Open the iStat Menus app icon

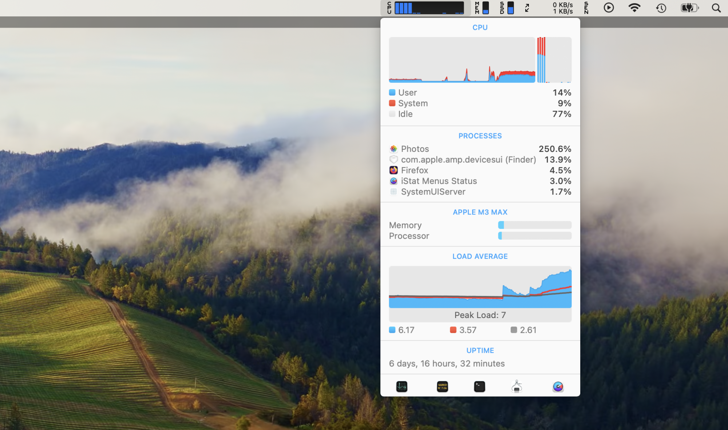pyautogui.click(x=558, y=386)
